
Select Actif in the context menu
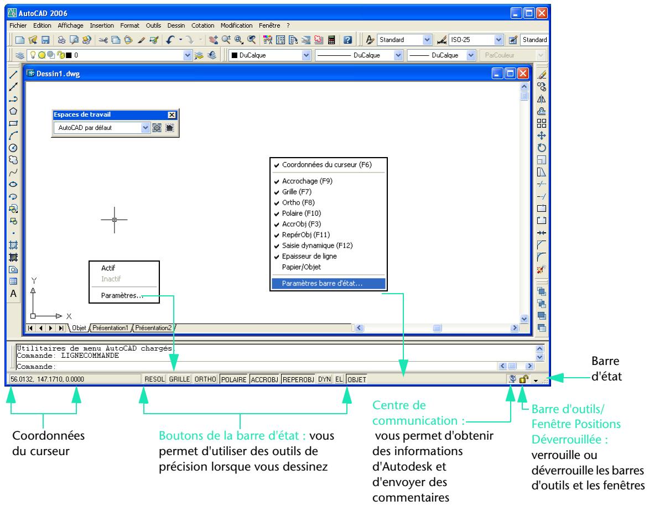(x=108, y=268)
